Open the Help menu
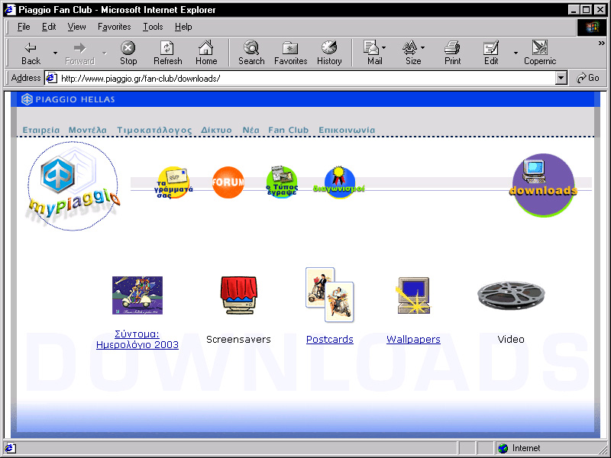 (183, 27)
